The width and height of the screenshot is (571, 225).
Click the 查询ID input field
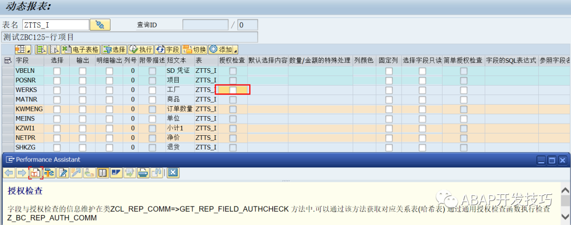pos(206,25)
